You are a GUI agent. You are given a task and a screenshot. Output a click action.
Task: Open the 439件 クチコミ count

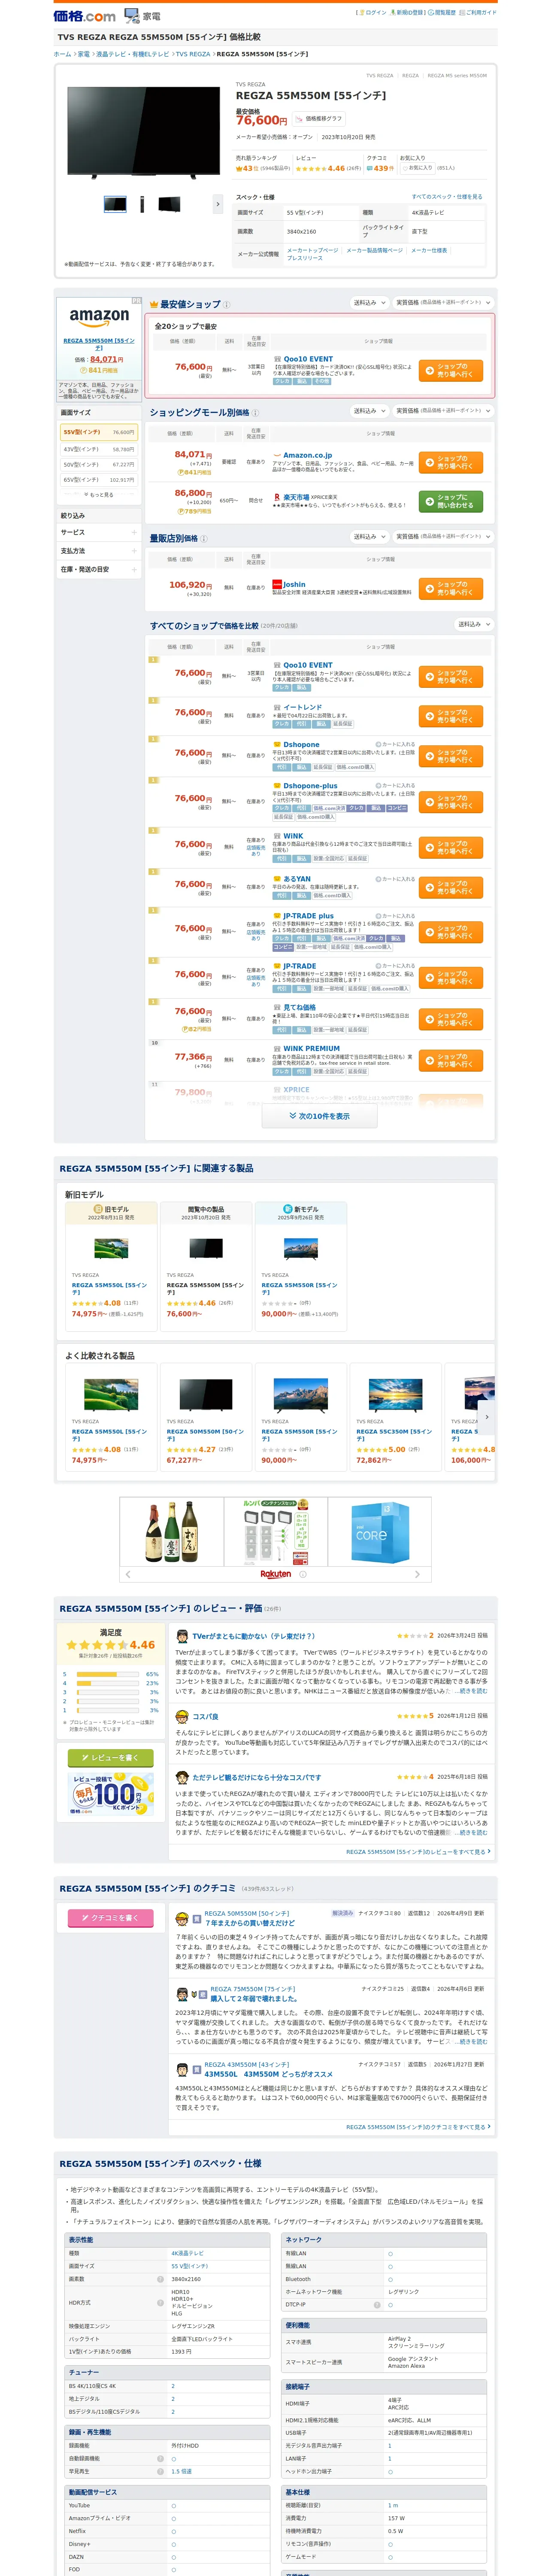tap(380, 168)
